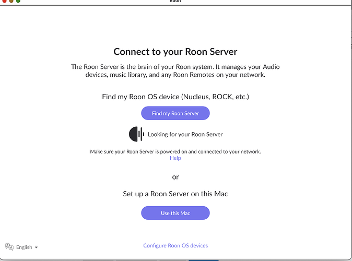The height and width of the screenshot is (261, 352).
Task: Click the Find my Roon Server button
Action: pos(175,113)
